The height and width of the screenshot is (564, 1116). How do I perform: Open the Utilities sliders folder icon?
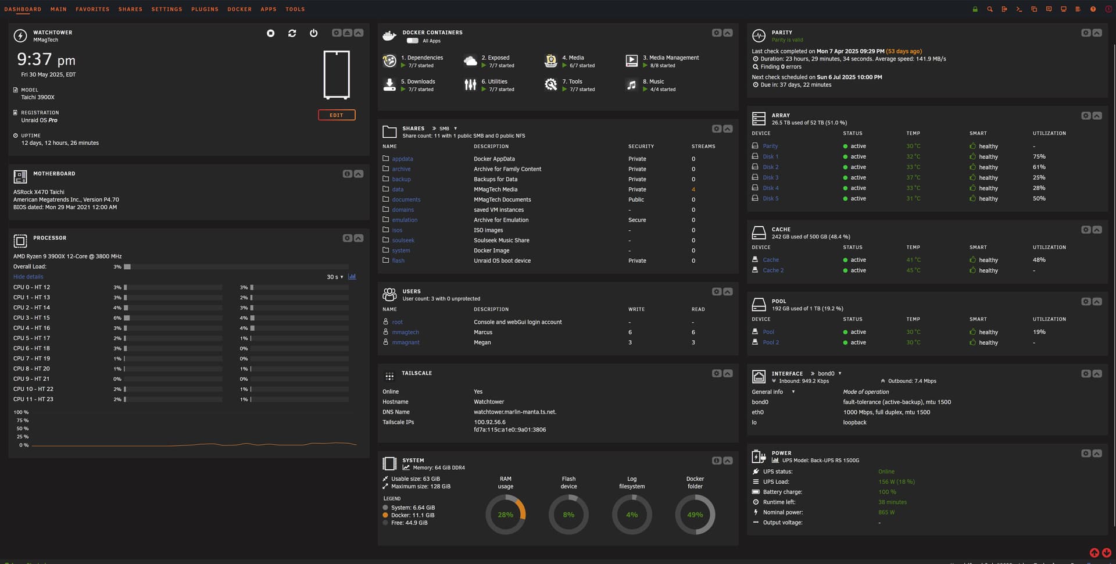point(470,85)
